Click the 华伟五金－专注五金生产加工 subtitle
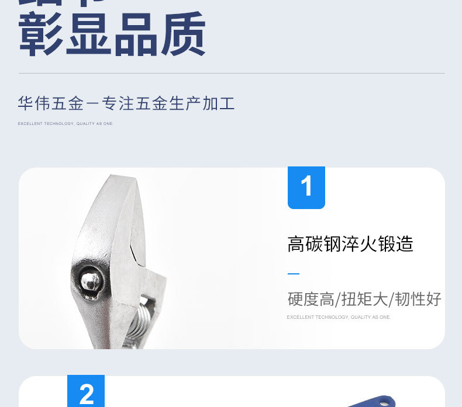The height and width of the screenshot is (407, 462). 126,103
